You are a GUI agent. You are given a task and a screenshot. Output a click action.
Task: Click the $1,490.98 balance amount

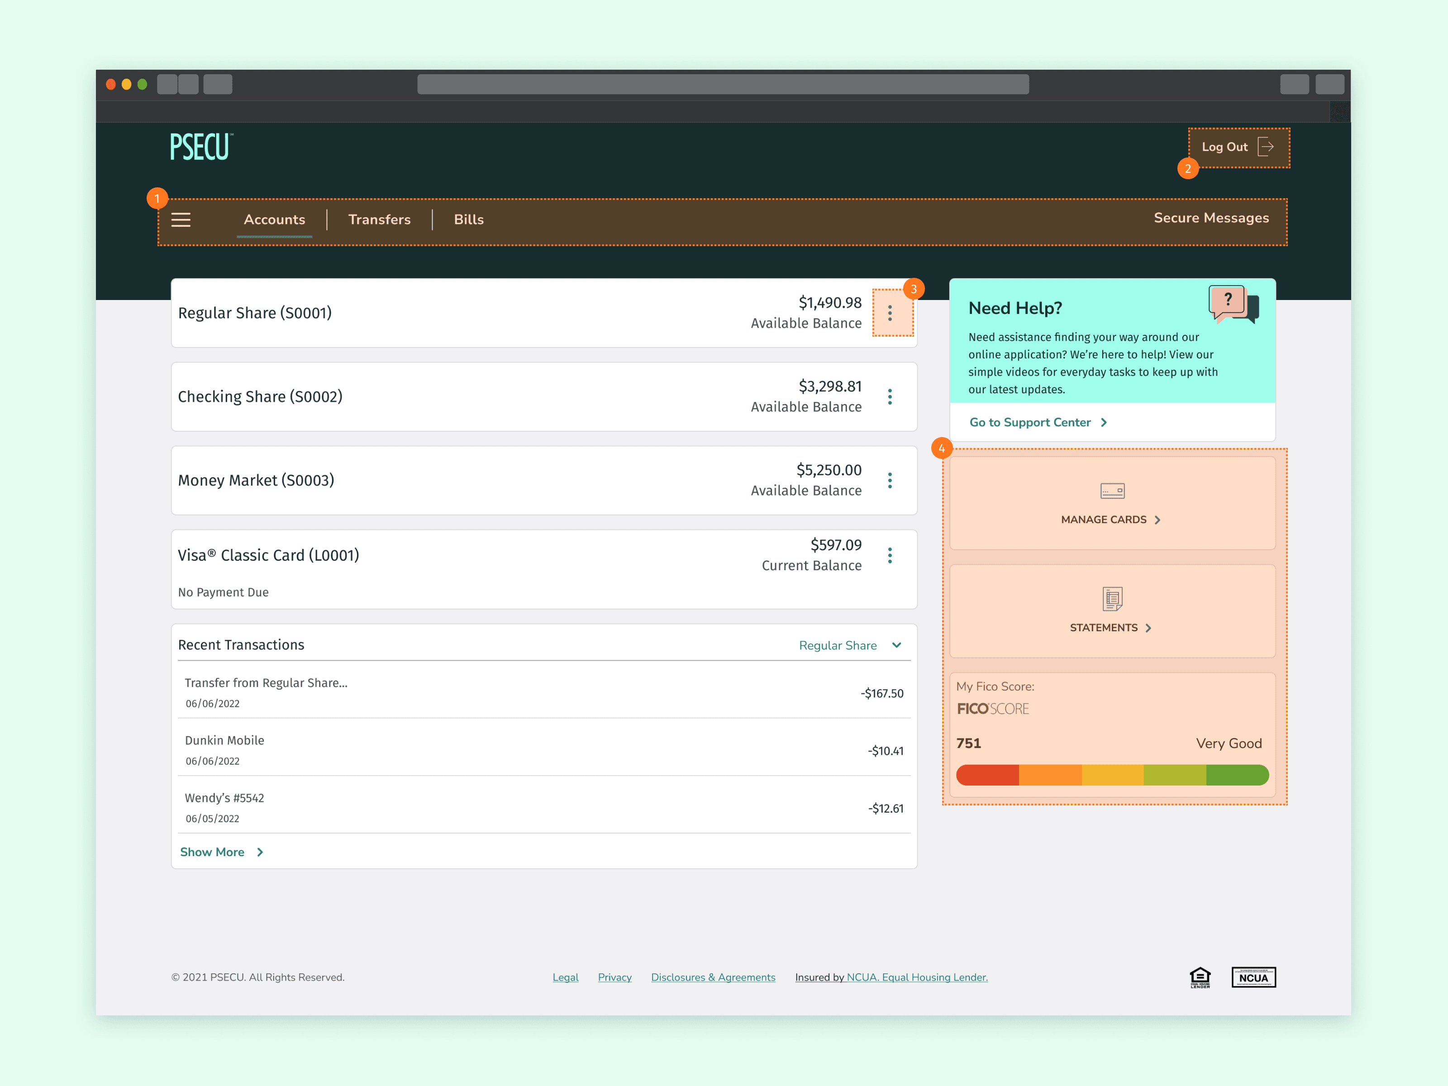[x=830, y=302]
